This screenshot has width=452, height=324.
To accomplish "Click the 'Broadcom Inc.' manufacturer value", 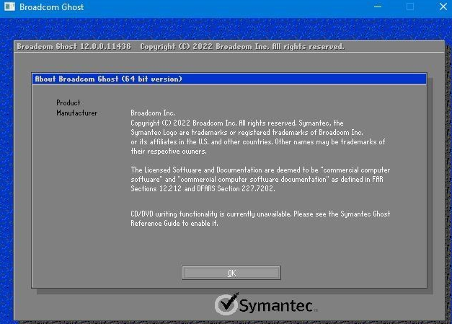I will [153, 113].
